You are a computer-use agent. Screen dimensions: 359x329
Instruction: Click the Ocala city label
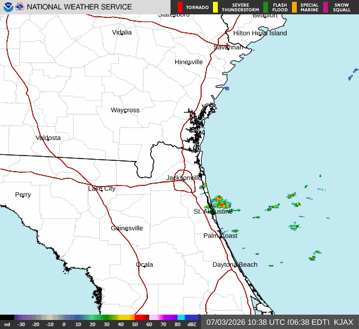click(144, 264)
